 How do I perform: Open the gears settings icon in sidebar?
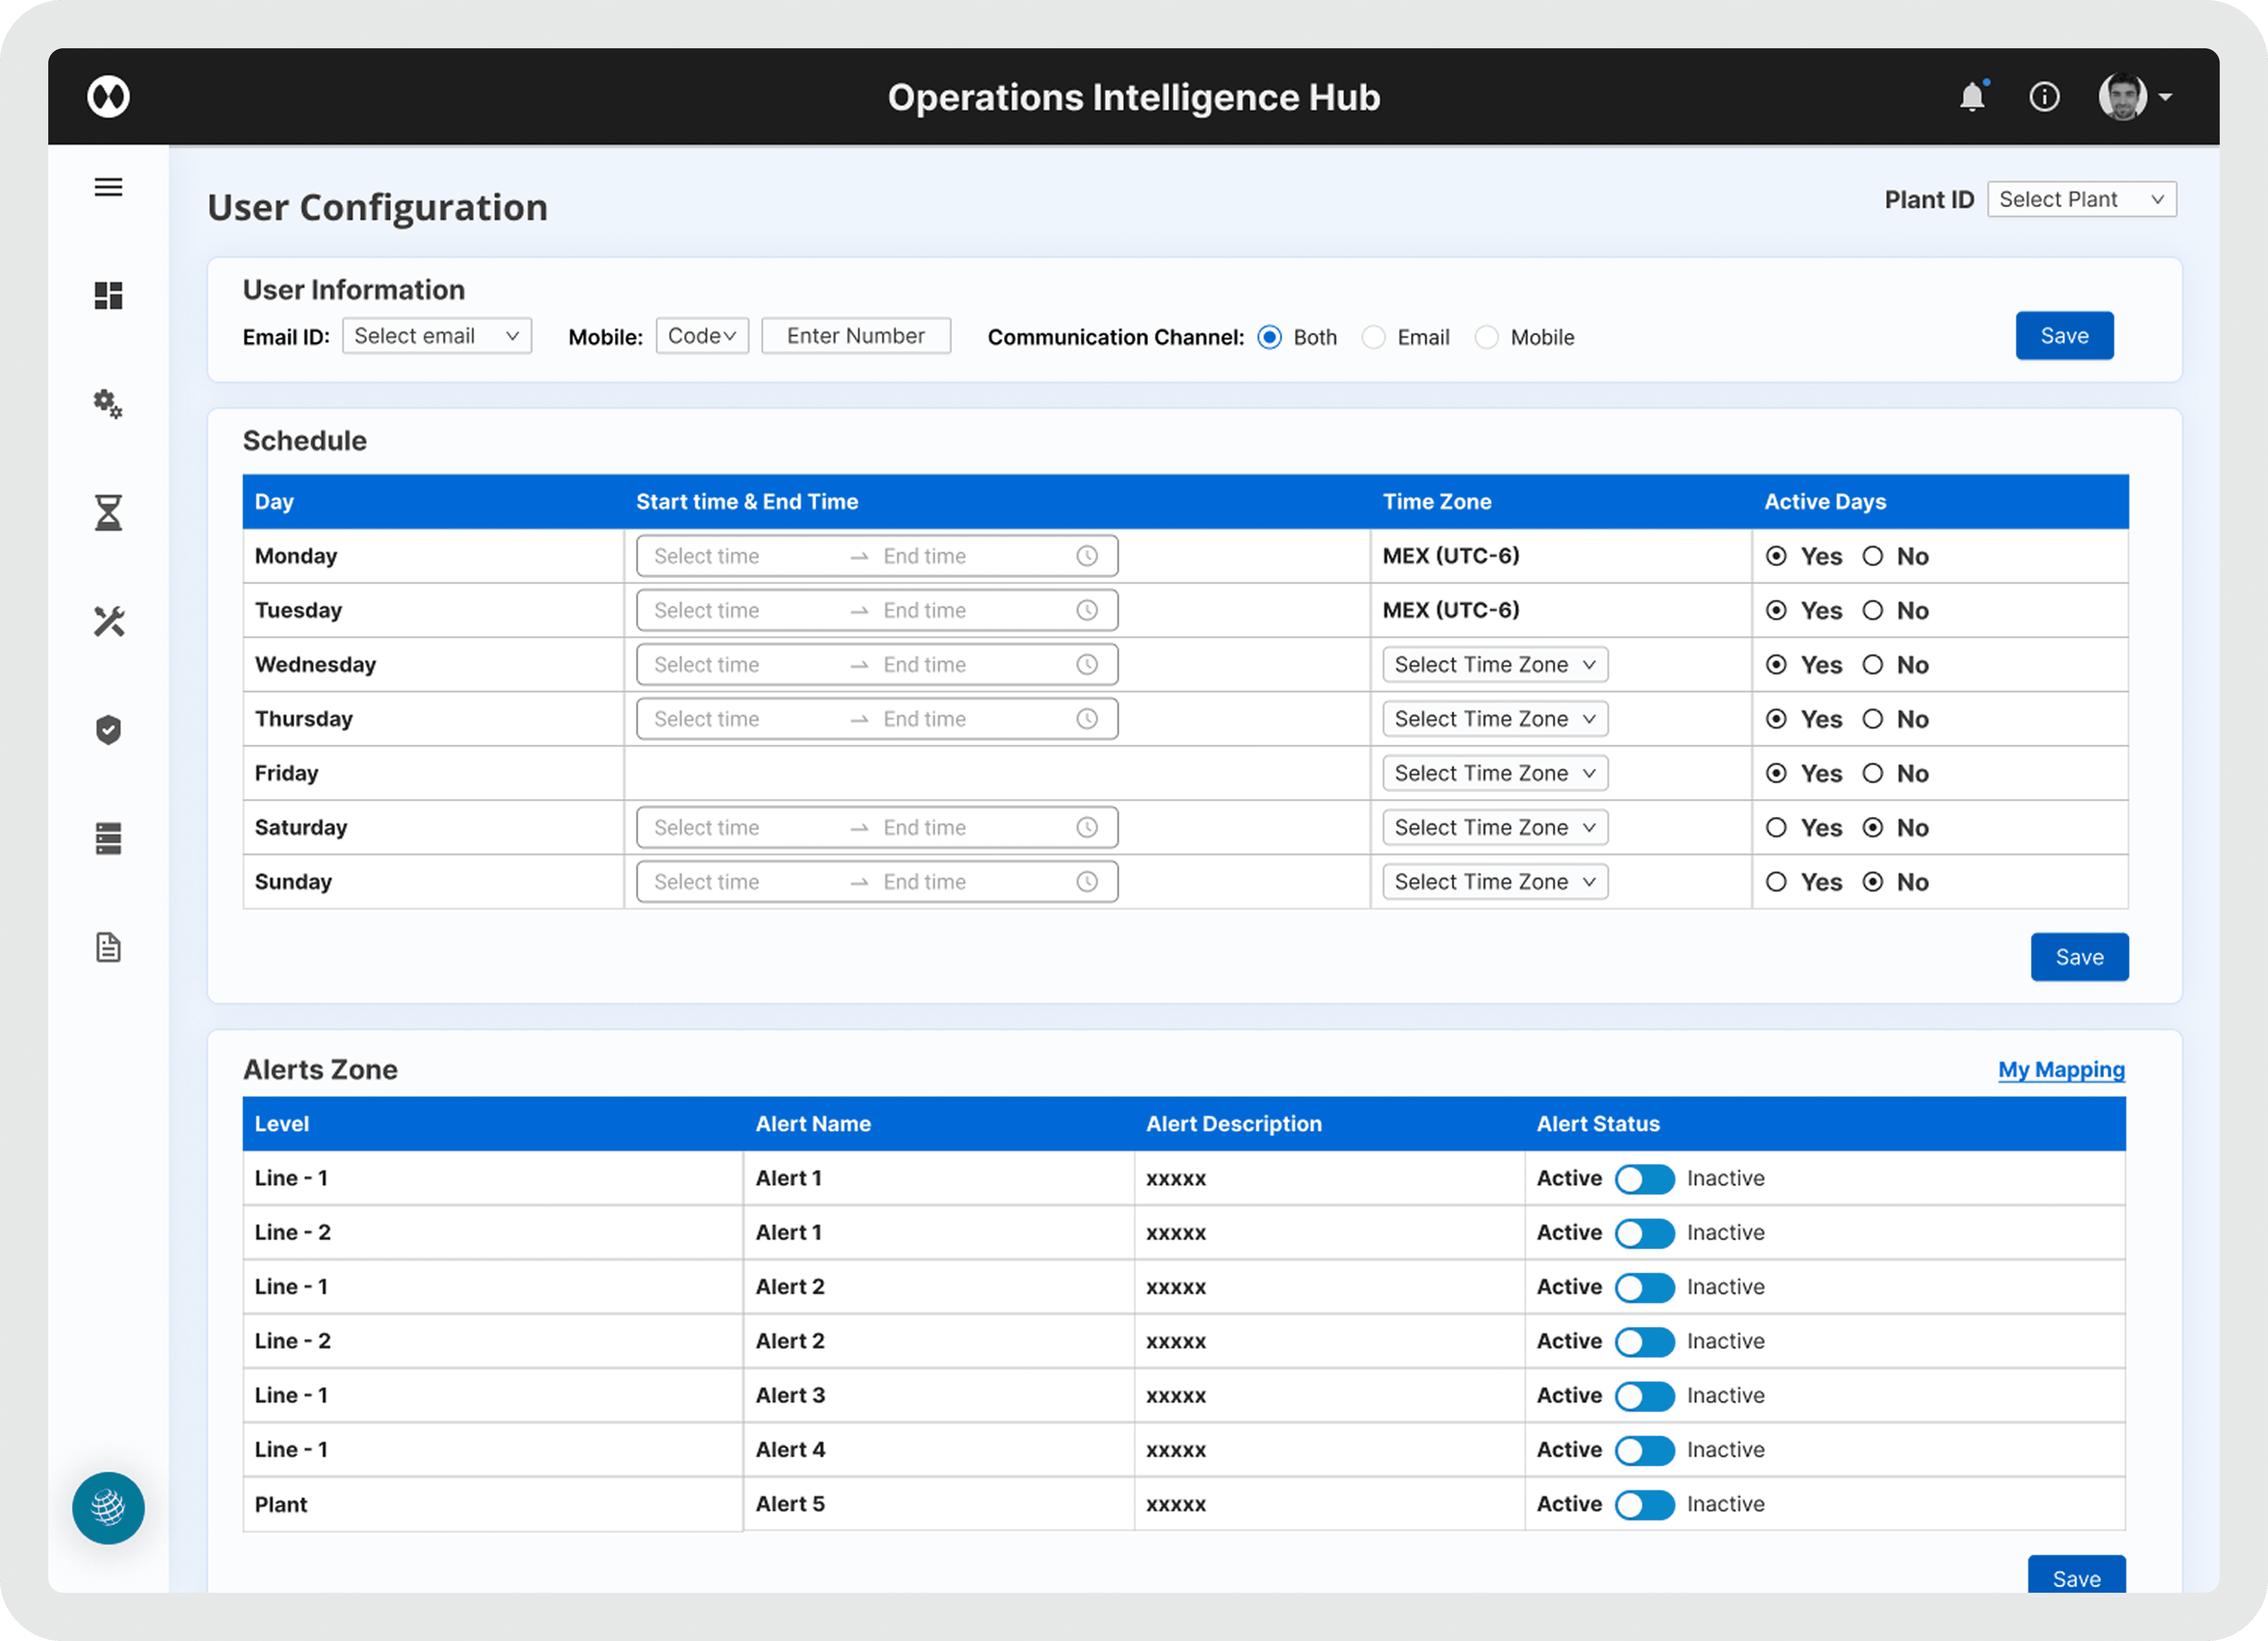[108, 404]
